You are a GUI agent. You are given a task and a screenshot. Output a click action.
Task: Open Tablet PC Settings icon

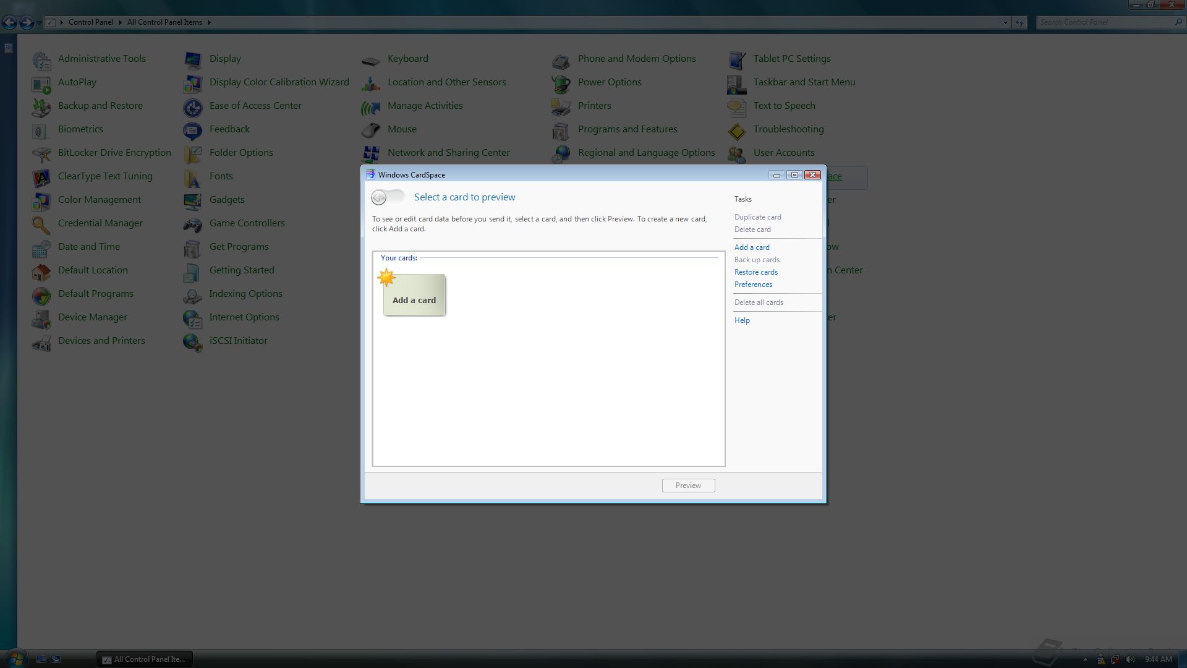tap(737, 60)
